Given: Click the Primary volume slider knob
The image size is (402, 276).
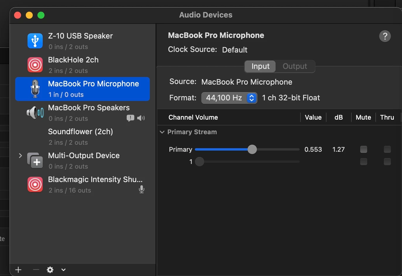Looking at the screenshot, I should 252,149.
